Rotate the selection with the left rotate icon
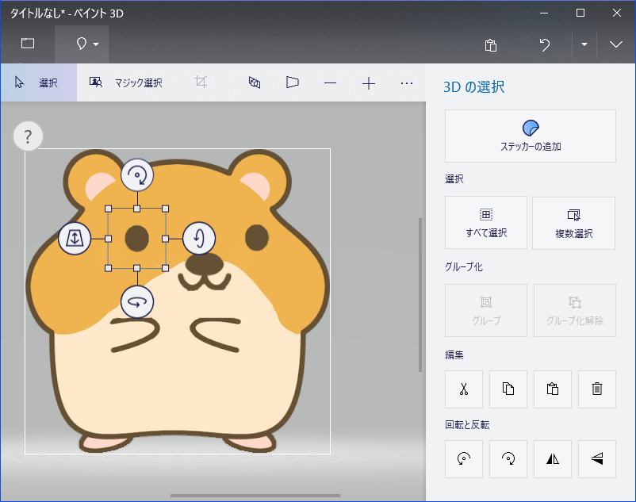The image size is (636, 502). pyautogui.click(x=463, y=459)
